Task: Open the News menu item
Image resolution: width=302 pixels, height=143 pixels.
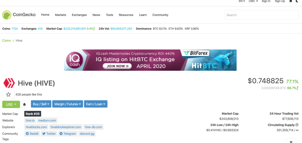Action: [x=96, y=15]
